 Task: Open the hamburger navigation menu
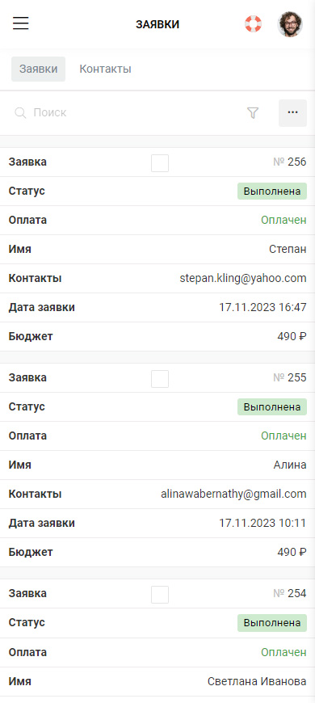coord(21,23)
